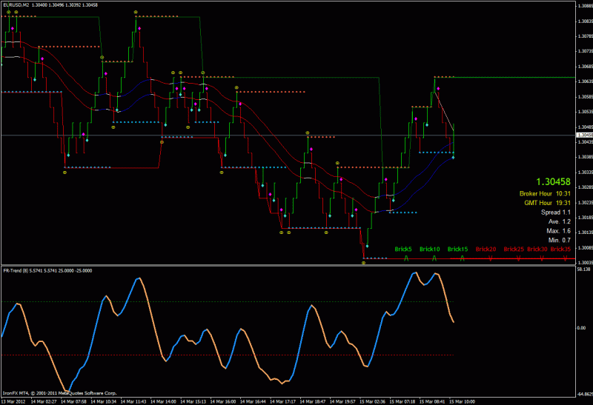Image resolution: width=593 pixels, height=405 pixels.
Task: Click the 0.00 level on indicator scale
Action: [x=581, y=328]
